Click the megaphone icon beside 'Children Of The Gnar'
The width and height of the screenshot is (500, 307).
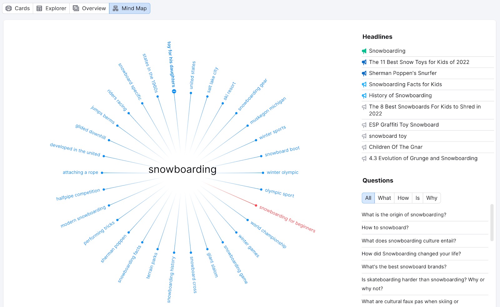point(364,147)
